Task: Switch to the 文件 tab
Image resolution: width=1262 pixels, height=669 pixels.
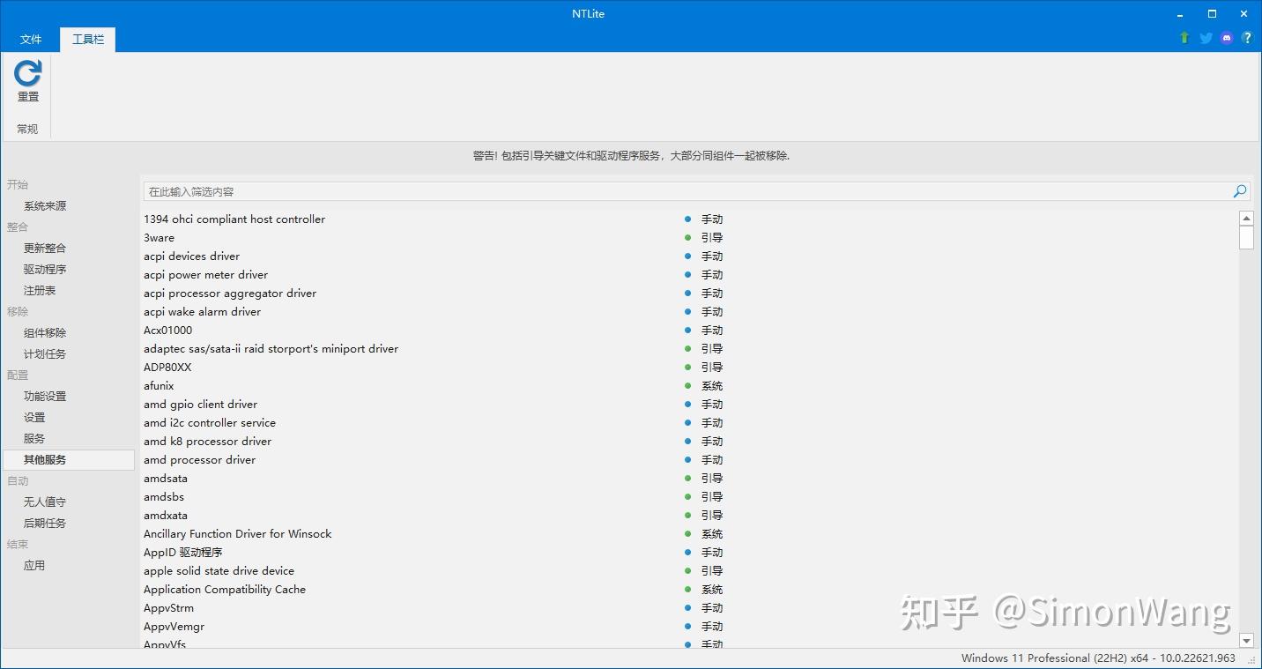Action: click(x=31, y=39)
